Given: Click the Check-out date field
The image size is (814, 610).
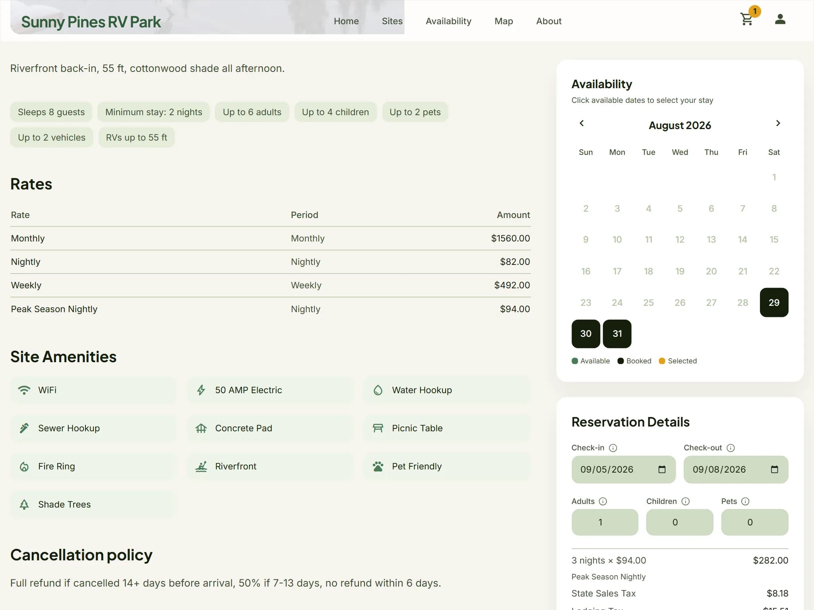Looking at the screenshot, I should point(736,469).
